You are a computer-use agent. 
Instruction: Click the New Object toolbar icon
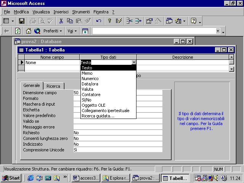tap(178, 21)
